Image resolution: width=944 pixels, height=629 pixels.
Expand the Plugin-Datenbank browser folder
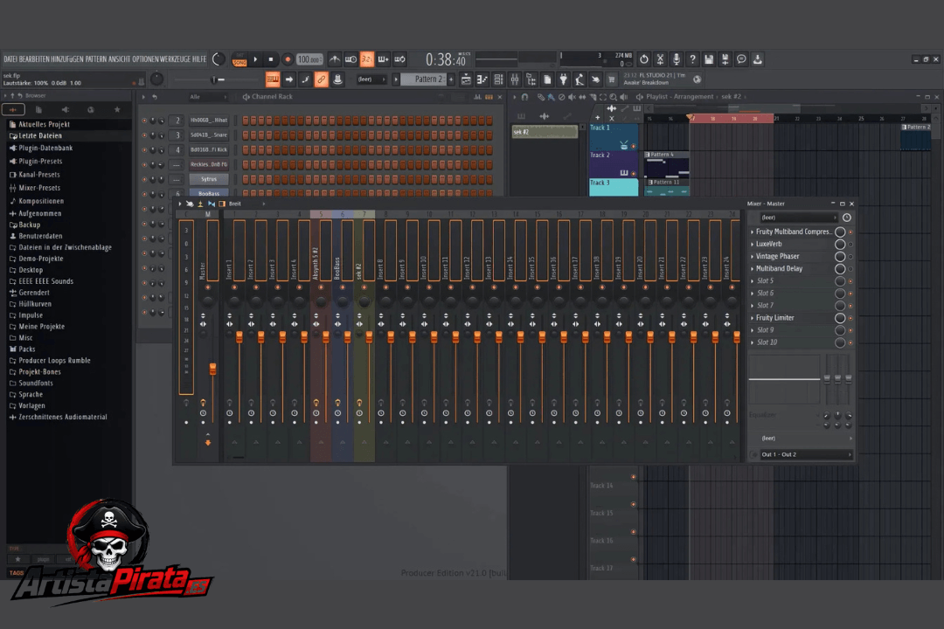pos(45,148)
